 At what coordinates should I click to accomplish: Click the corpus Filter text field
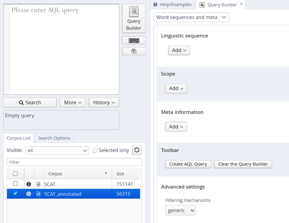[74, 162]
